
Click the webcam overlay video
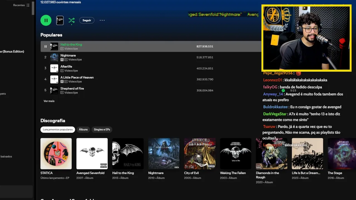306,38
